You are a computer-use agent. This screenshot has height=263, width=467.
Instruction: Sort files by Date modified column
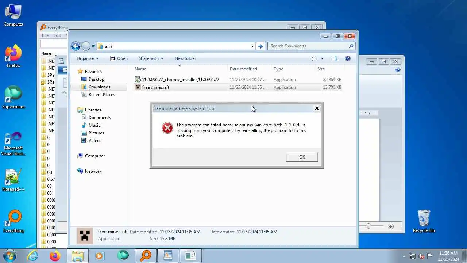point(250,69)
